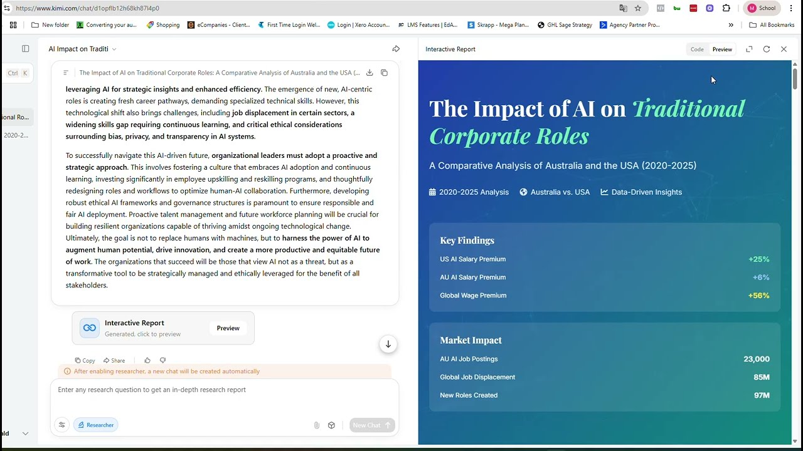Share the chat with the arrow icon
The height and width of the screenshot is (451, 803).
(396, 49)
